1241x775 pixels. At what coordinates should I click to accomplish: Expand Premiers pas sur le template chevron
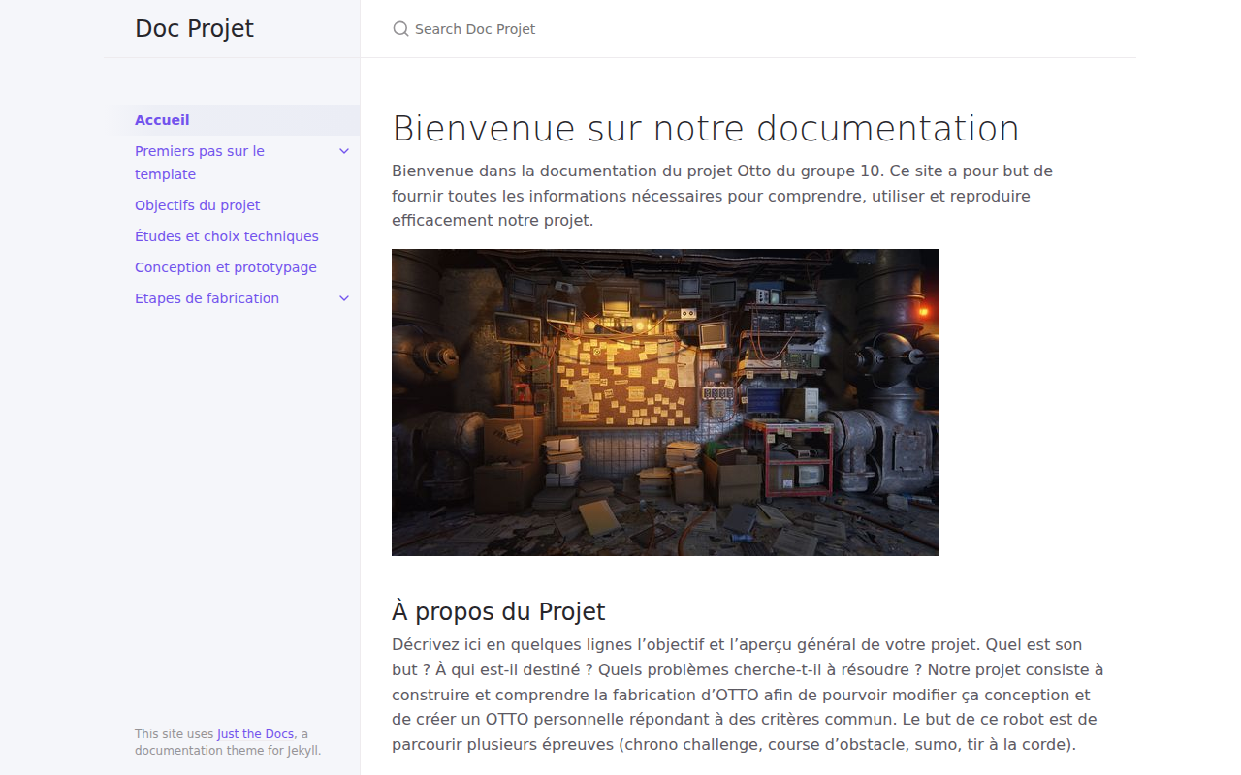tap(344, 151)
